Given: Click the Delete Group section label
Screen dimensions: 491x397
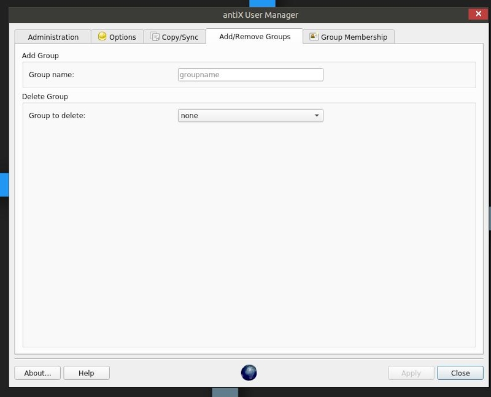Looking at the screenshot, I should [44, 96].
